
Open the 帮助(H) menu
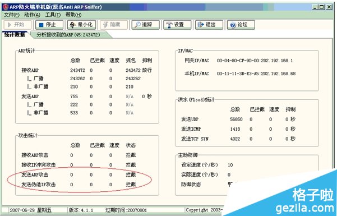[73, 15]
